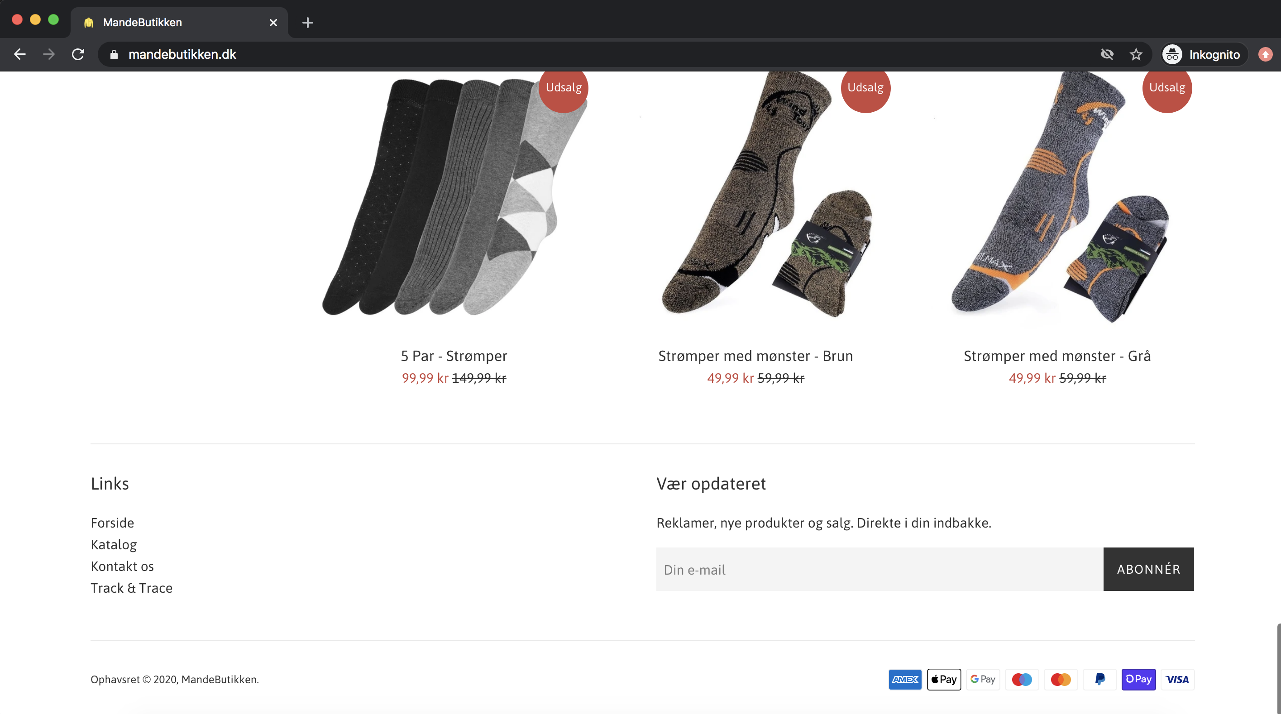Image resolution: width=1281 pixels, height=714 pixels.
Task: Open the Inkognito profile icon
Action: (x=1172, y=54)
